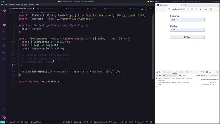Open the File menu
The height and width of the screenshot is (124, 220).
[2, 4]
